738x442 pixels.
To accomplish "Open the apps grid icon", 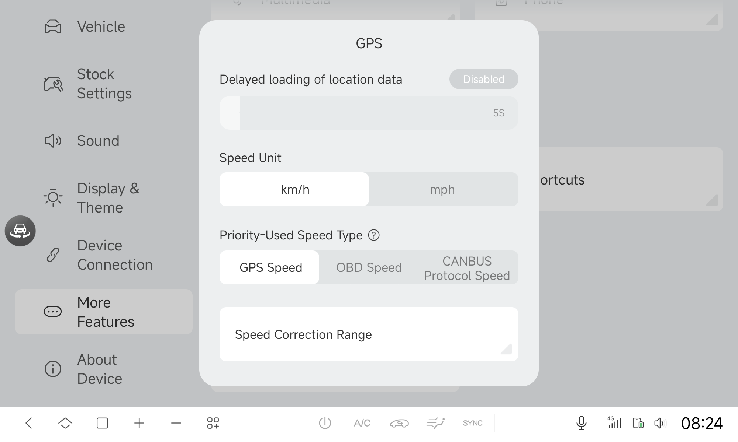I will coord(213,423).
